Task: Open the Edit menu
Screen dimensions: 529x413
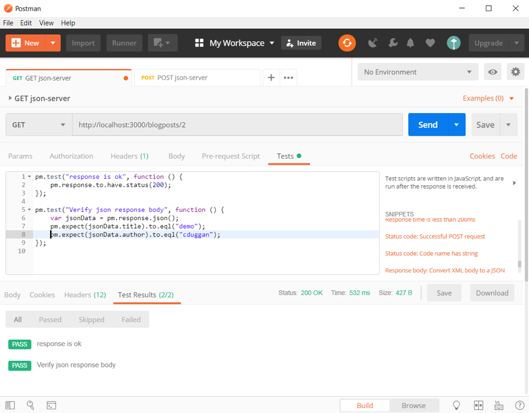Action: point(26,23)
